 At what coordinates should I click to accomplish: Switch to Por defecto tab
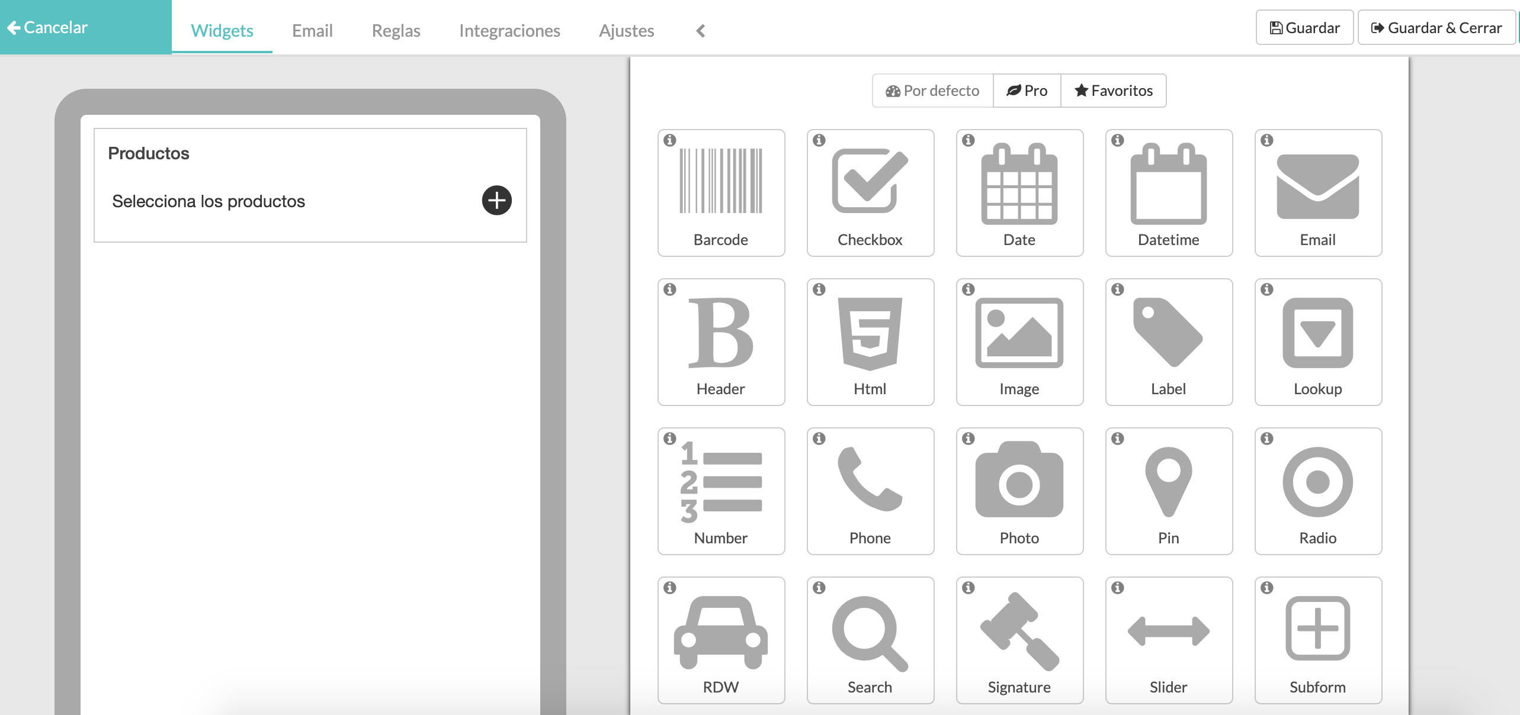[x=934, y=90]
